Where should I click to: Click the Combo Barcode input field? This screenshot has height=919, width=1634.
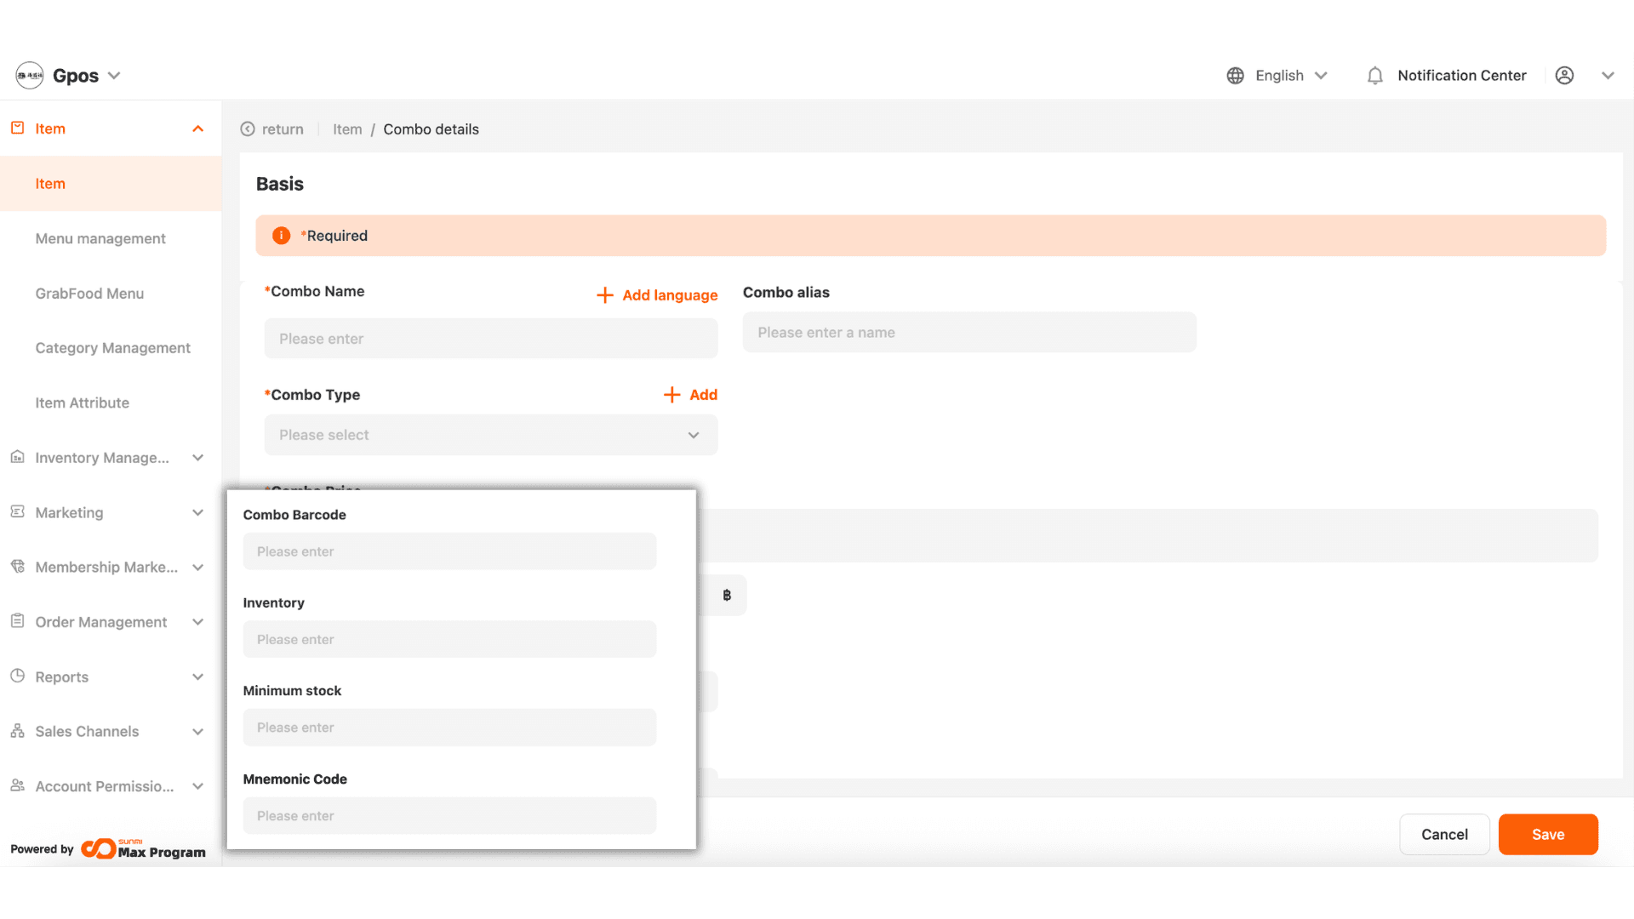click(449, 551)
